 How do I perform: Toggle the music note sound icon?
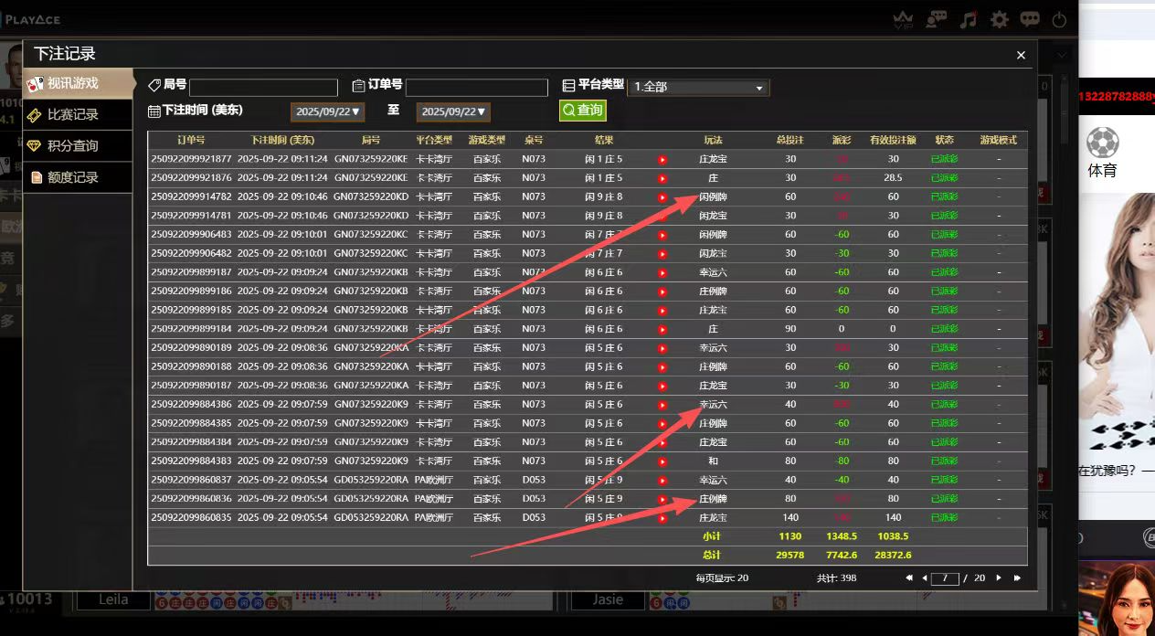coord(969,19)
